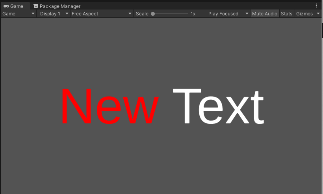Toggle the Stats overlay

pyautogui.click(x=286, y=14)
